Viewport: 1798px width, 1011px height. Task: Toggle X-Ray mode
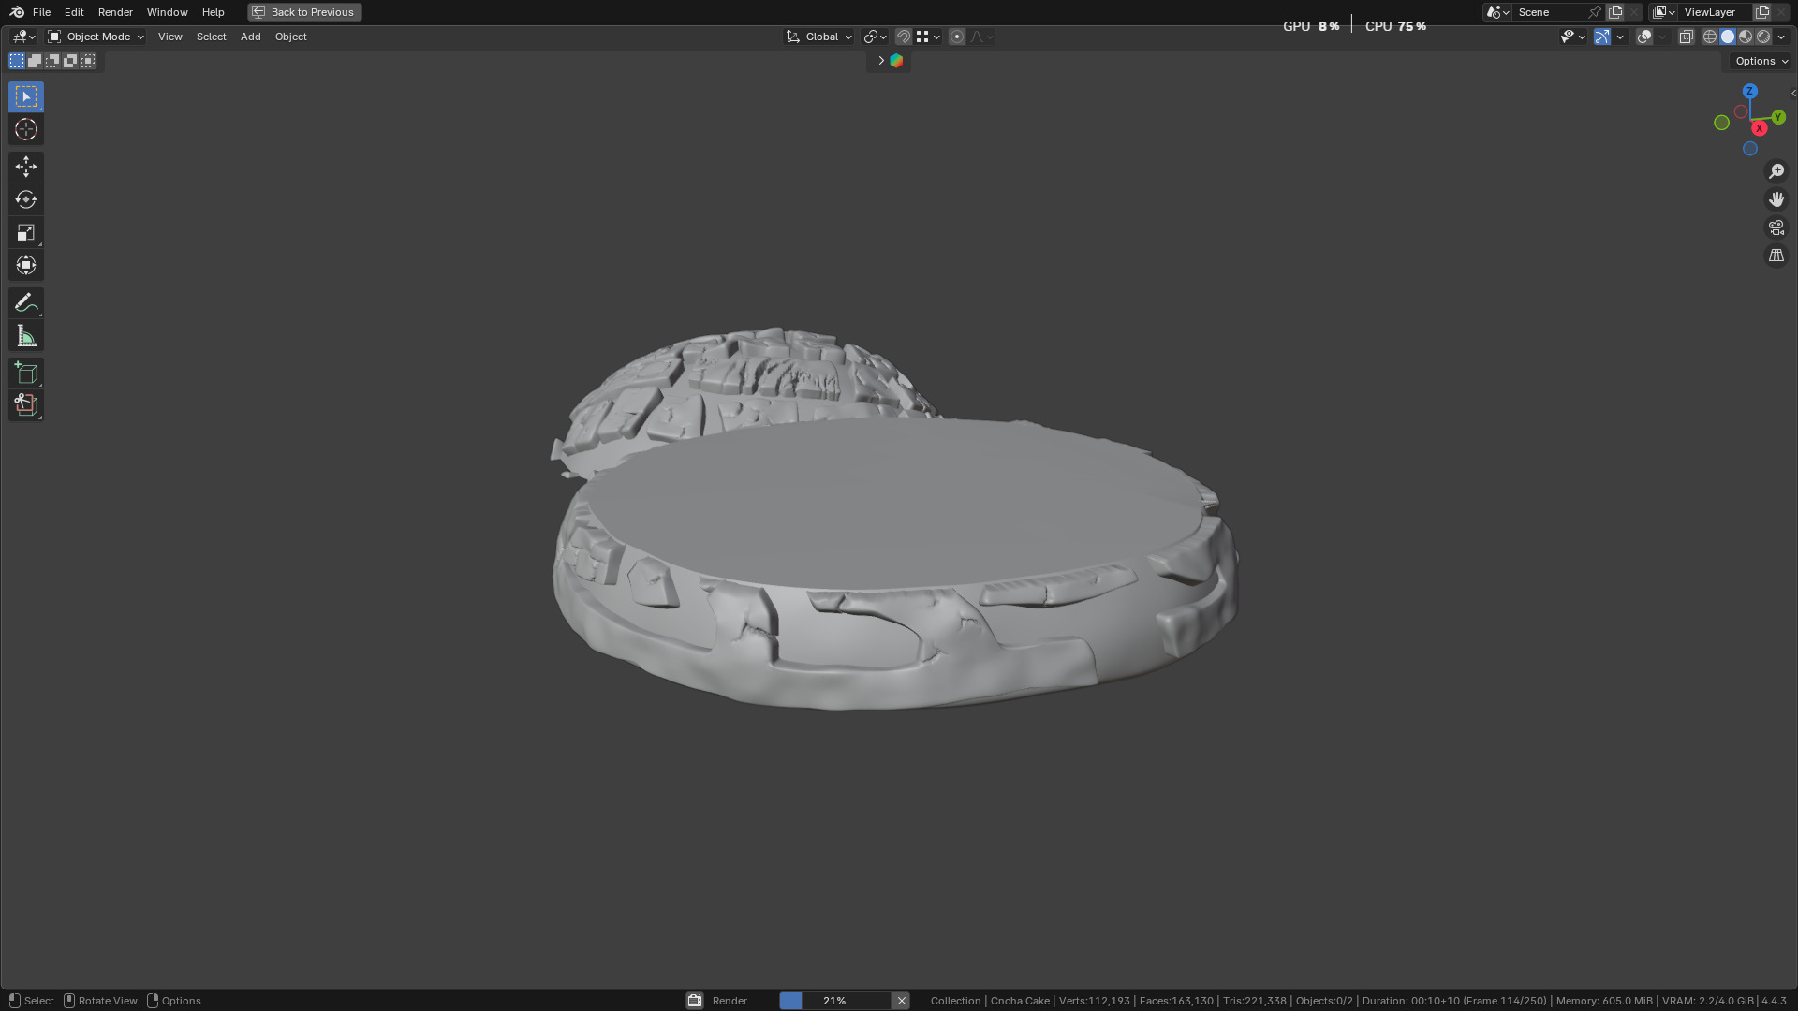coord(1687,37)
